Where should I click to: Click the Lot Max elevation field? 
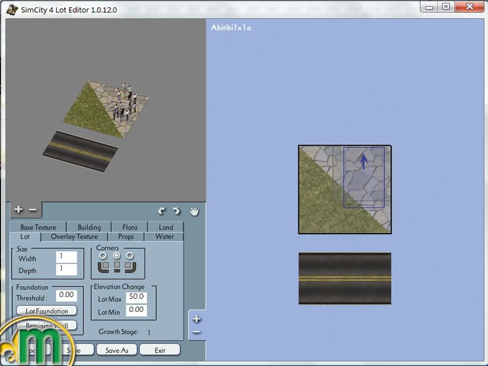(137, 298)
